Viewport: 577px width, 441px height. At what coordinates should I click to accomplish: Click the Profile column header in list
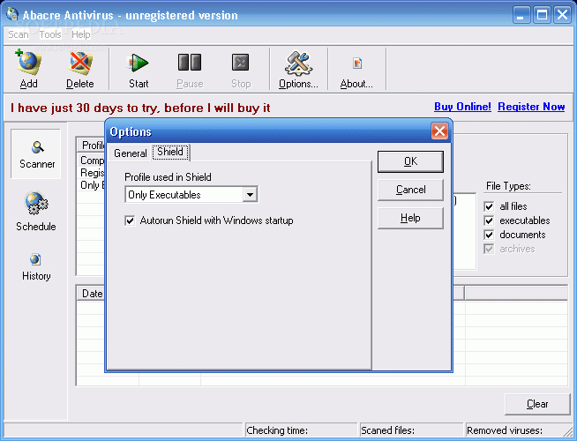point(91,145)
